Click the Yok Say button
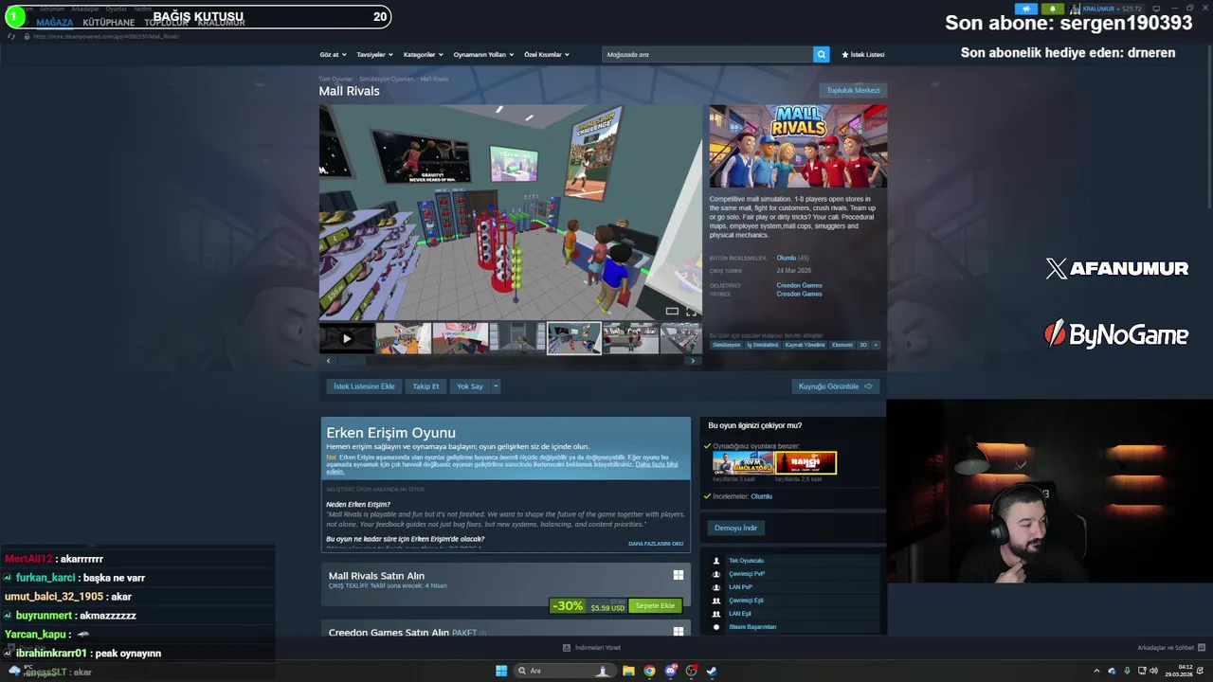The image size is (1213, 682). [470, 386]
